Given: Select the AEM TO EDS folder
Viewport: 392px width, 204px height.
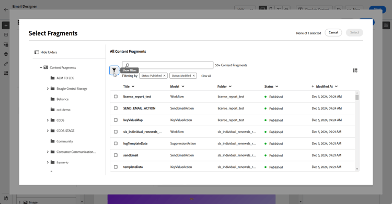Looking at the screenshot, I should (x=65, y=78).
